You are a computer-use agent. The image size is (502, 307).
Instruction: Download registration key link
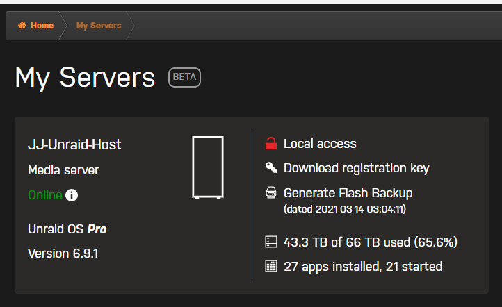point(356,168)
